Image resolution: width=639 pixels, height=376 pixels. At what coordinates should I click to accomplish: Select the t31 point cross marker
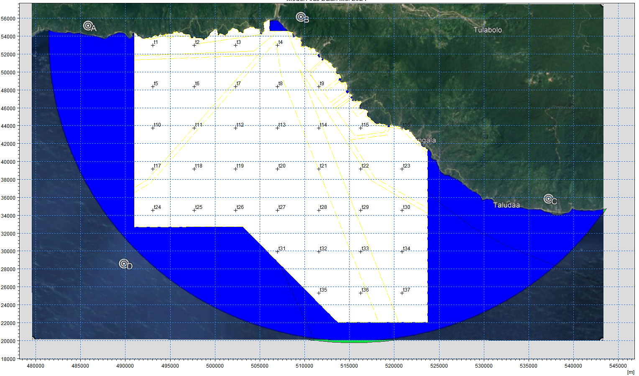(x=277, y=251)
